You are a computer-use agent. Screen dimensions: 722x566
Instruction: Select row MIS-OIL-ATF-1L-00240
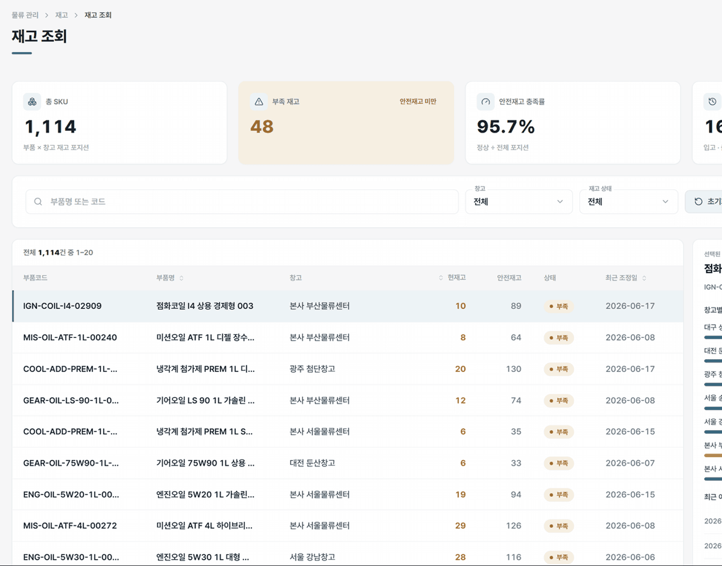[x=348, y=337]
